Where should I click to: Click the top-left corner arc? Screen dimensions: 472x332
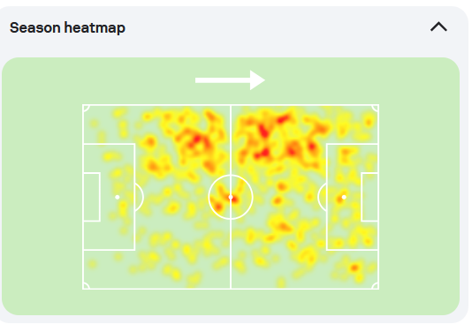[x=86, y=108]
